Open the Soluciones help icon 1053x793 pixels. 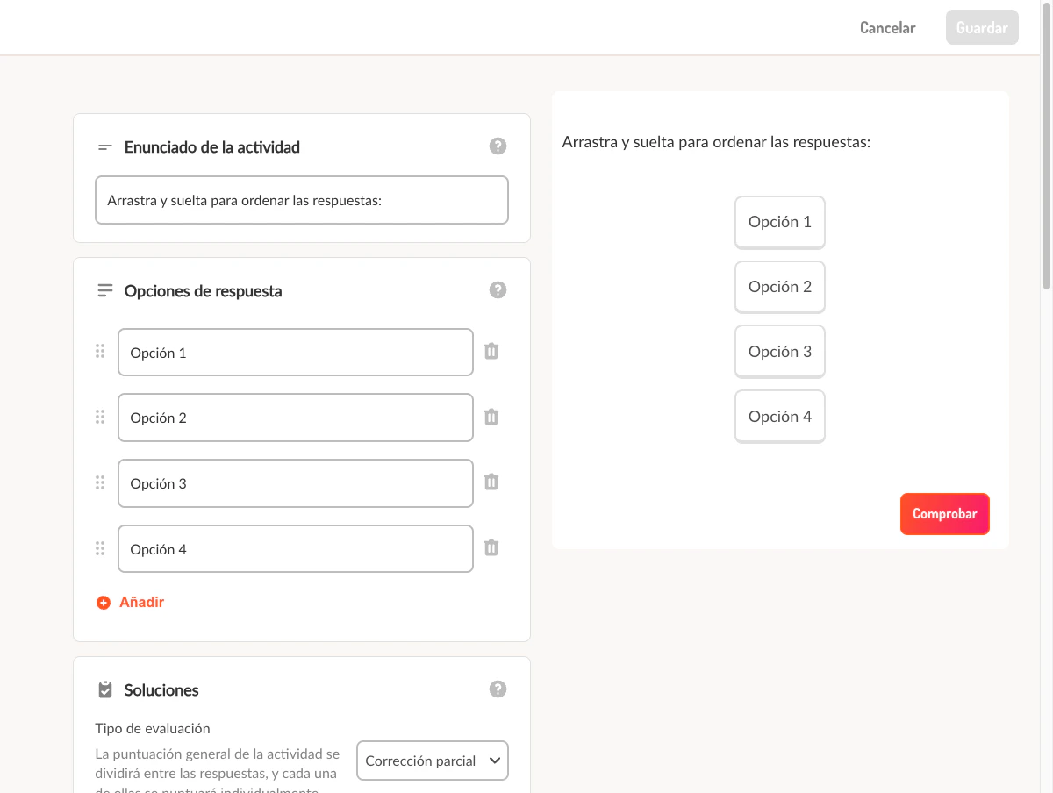[498, 689]
